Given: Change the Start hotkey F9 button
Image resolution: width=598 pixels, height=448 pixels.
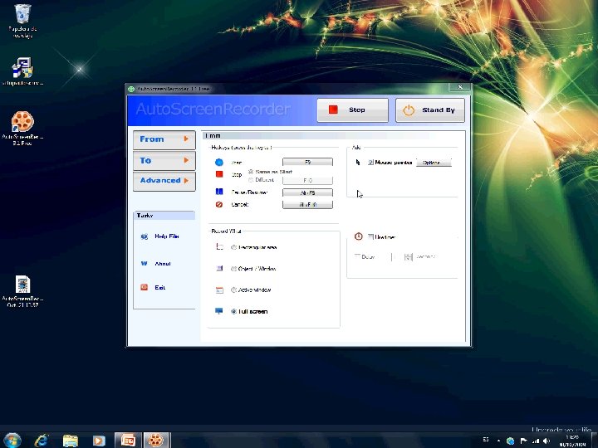Looking at the screenshot, I should [307, 163].
